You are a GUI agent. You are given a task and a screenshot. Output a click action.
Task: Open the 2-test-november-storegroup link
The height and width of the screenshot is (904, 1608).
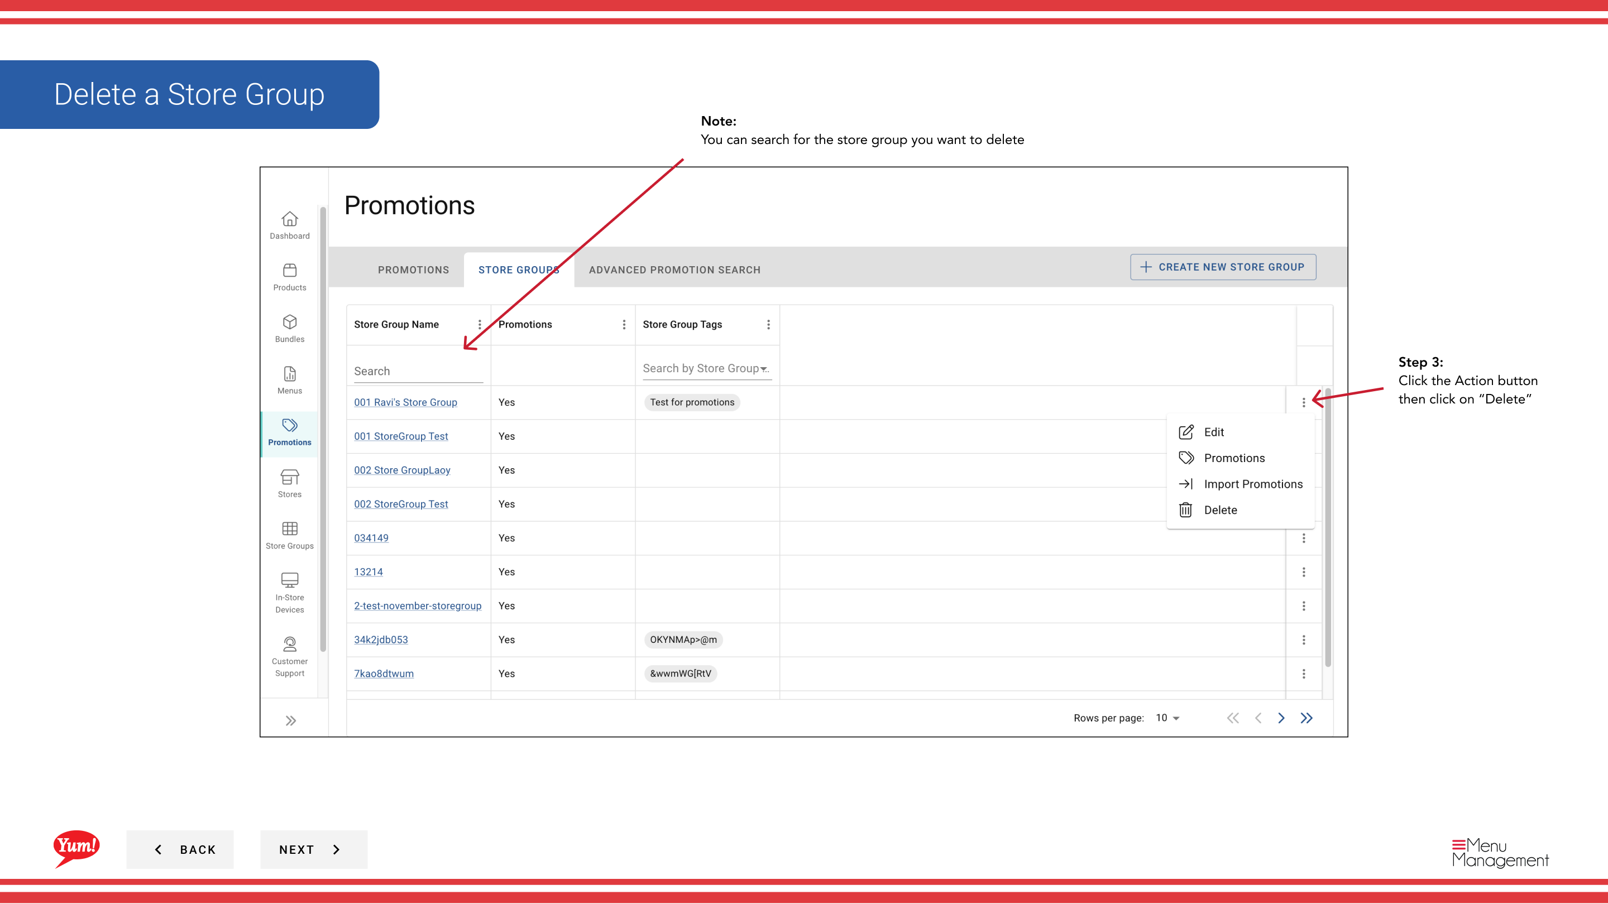(418, 606)
